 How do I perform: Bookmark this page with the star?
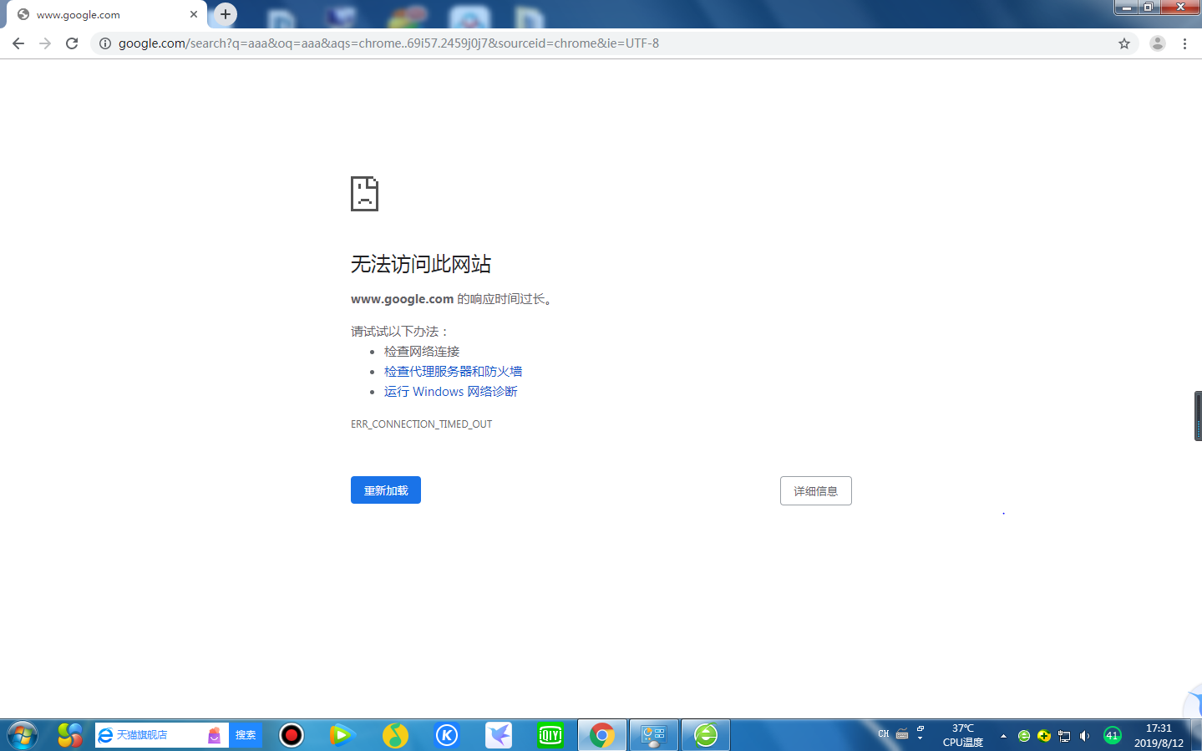click(x=1123, y=43)
